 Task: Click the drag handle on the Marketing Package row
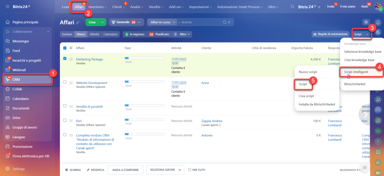[x=71, y=59]
